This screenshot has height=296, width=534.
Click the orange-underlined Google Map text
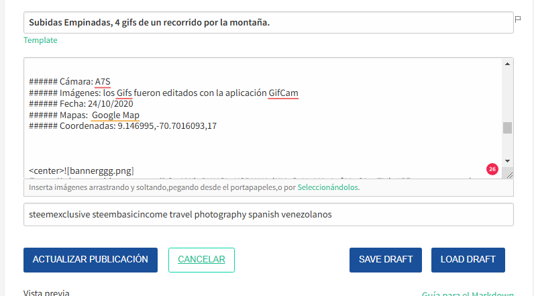click(115, 115)
